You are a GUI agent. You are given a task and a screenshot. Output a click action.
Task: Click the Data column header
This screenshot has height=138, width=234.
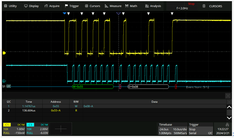[x=154, y=102]
